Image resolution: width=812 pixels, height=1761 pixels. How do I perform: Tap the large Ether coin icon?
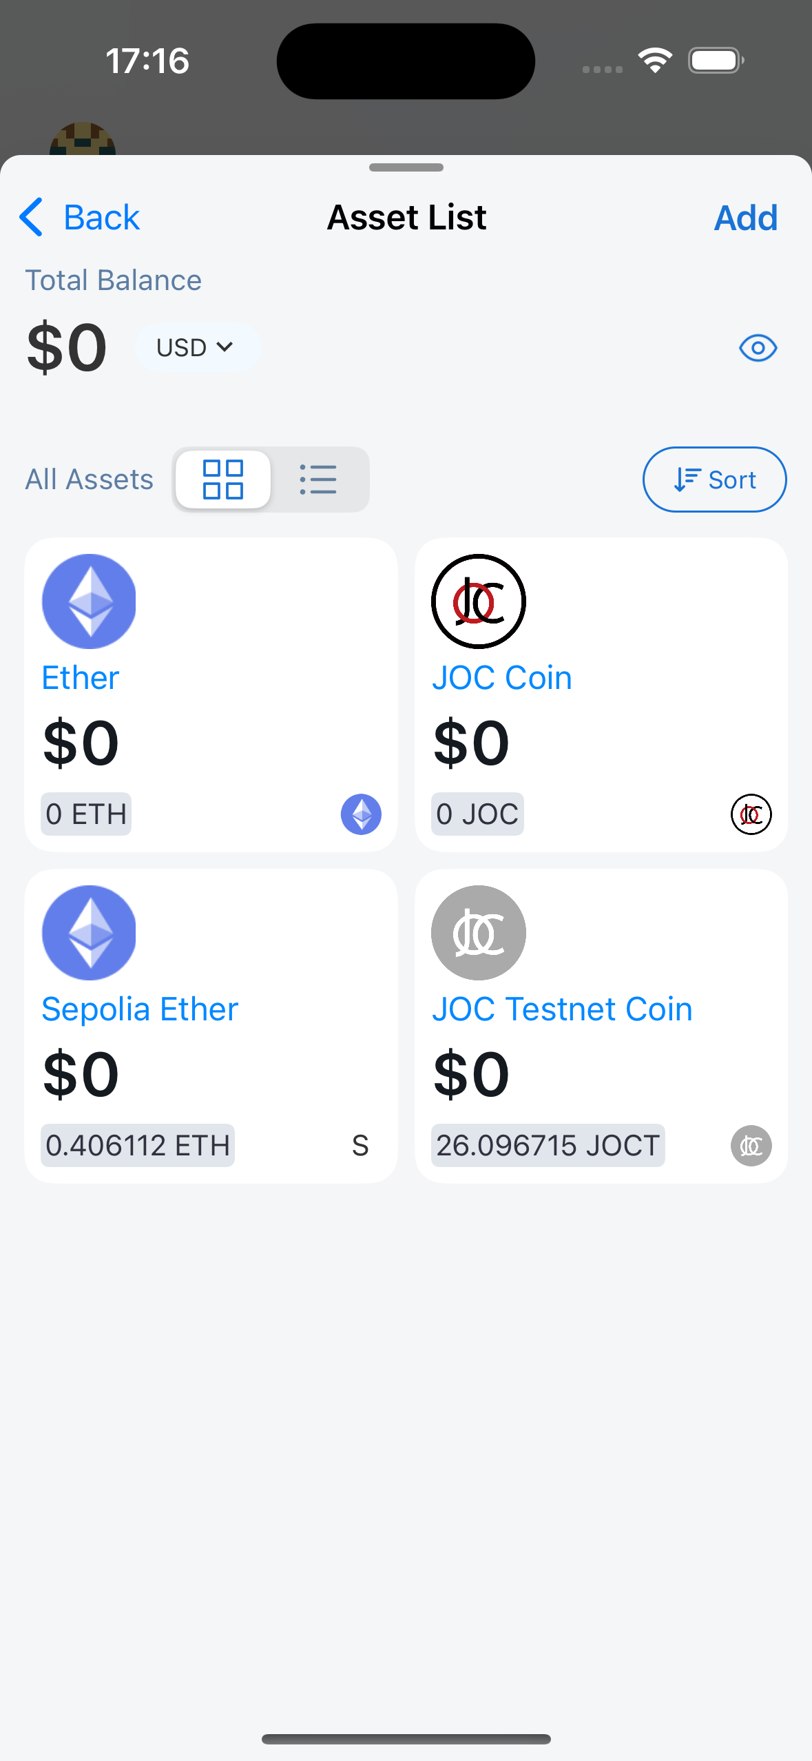[89, 601]
